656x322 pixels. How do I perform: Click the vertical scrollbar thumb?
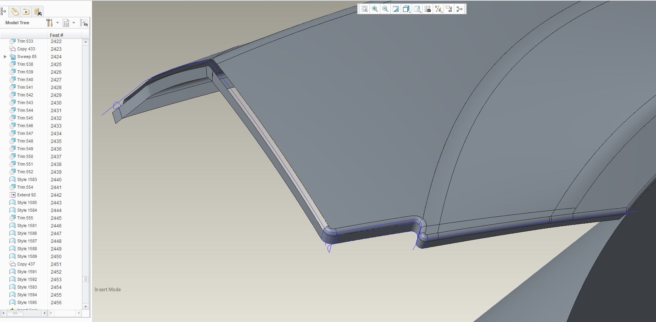pos(85,279)
